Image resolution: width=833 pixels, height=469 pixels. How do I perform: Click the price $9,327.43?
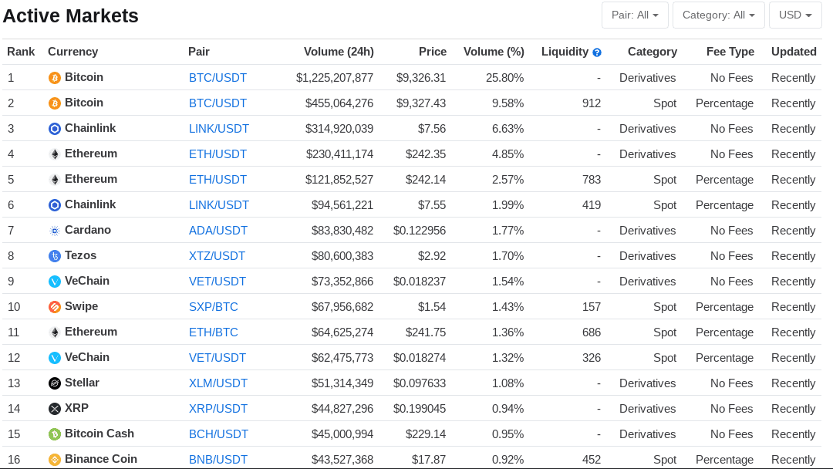[x=421, y=103]
